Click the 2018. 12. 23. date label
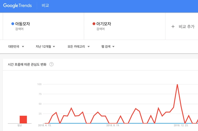This screenshot has width=198, height=131. (181, 125)
